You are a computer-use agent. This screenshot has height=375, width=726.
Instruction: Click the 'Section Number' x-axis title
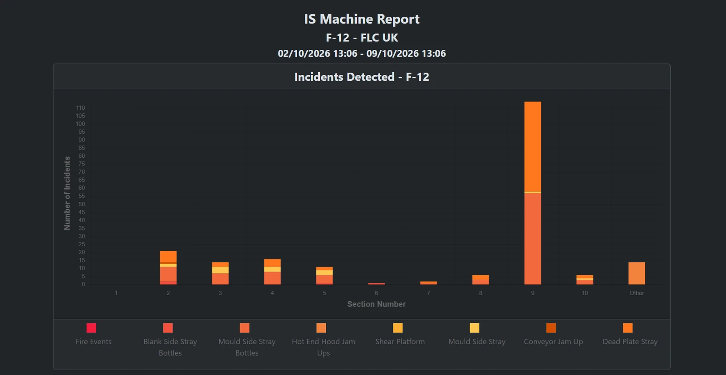(377, 304)
